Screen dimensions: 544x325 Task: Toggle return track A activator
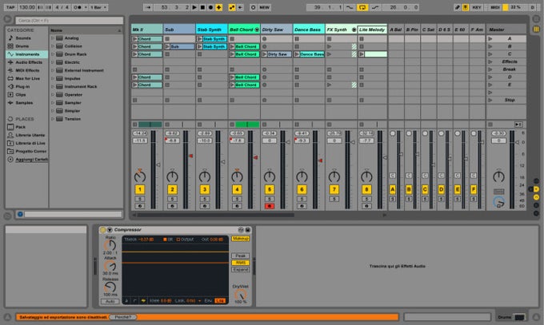[392, 189]
